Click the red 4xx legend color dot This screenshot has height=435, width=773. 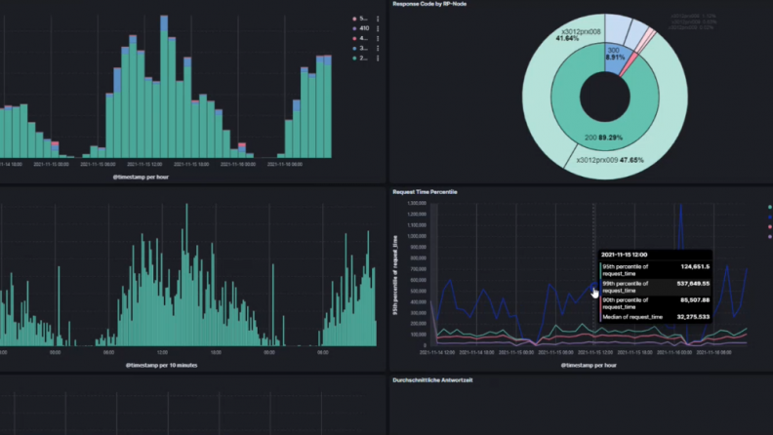point(354,38)
